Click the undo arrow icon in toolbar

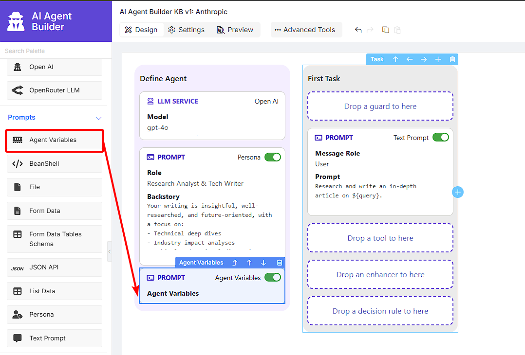358,30
